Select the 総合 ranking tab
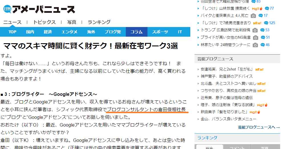The image size is (281, 149). click(209, 147)
